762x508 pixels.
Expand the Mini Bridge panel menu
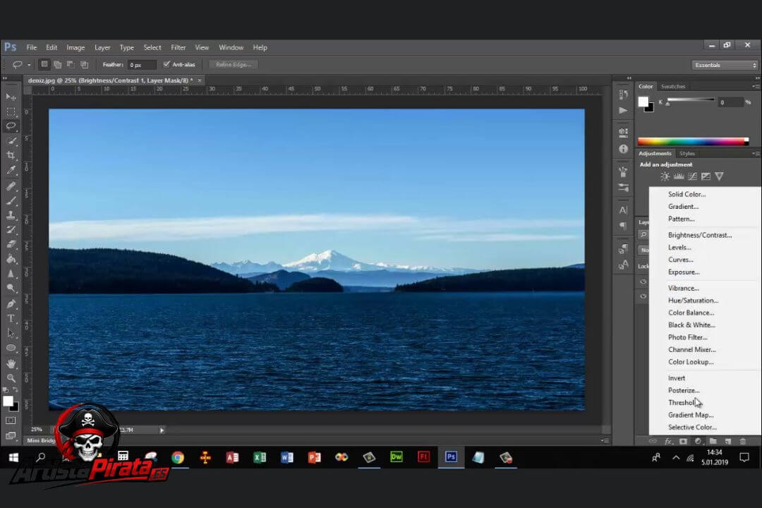pos(605,440)
